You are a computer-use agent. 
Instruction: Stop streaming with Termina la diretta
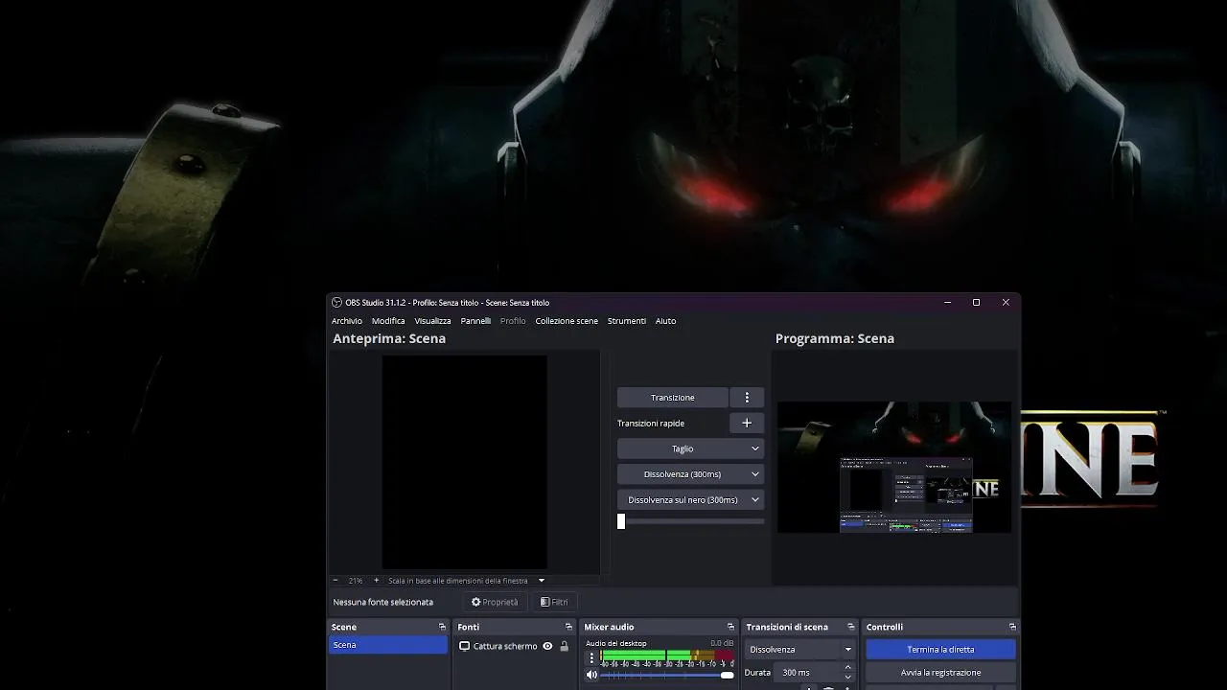coord(940,649)
